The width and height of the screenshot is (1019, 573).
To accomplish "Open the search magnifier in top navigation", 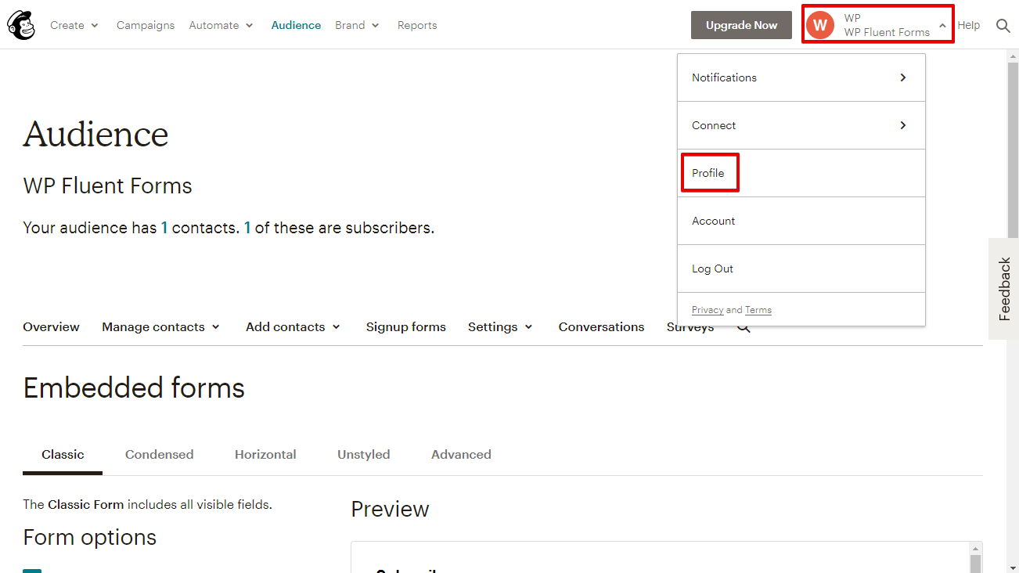I will tap(1003, 25).
